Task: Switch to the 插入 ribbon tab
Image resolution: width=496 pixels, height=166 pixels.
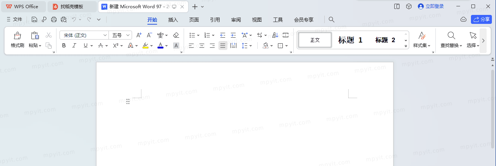Action: 173,20
